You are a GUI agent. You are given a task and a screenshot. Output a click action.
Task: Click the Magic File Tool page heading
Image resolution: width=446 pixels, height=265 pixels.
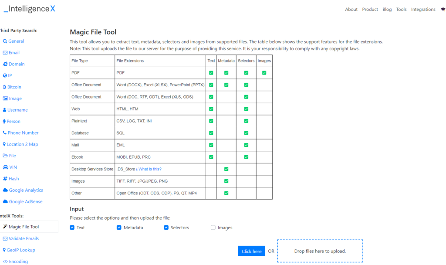(x=93, y=32)
